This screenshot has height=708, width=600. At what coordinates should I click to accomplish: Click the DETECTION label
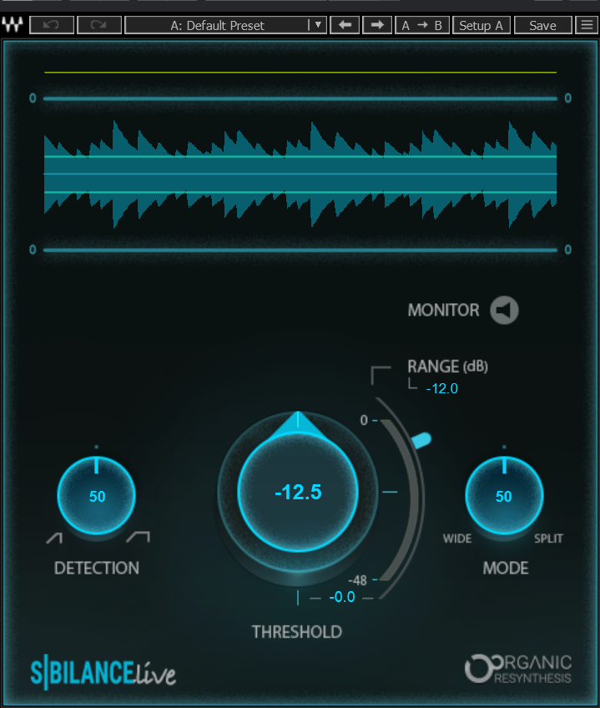click(97, 568)
